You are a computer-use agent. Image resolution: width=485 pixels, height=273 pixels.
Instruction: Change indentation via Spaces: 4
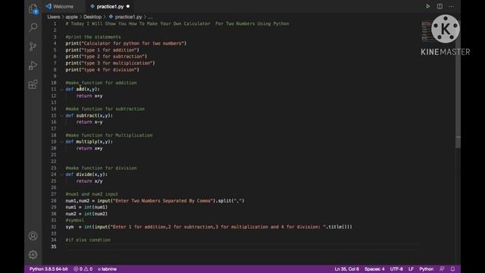374,269
